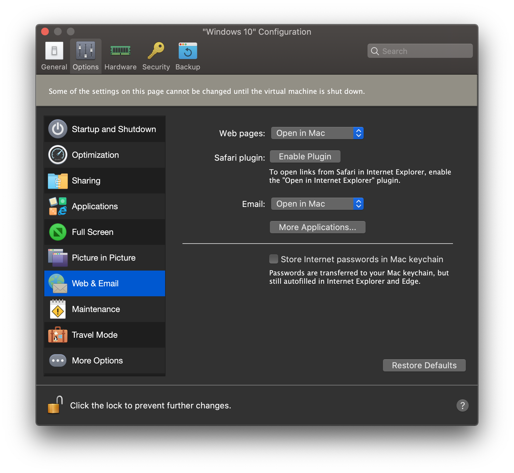Open the Web pages dropdown

[317, 133]
